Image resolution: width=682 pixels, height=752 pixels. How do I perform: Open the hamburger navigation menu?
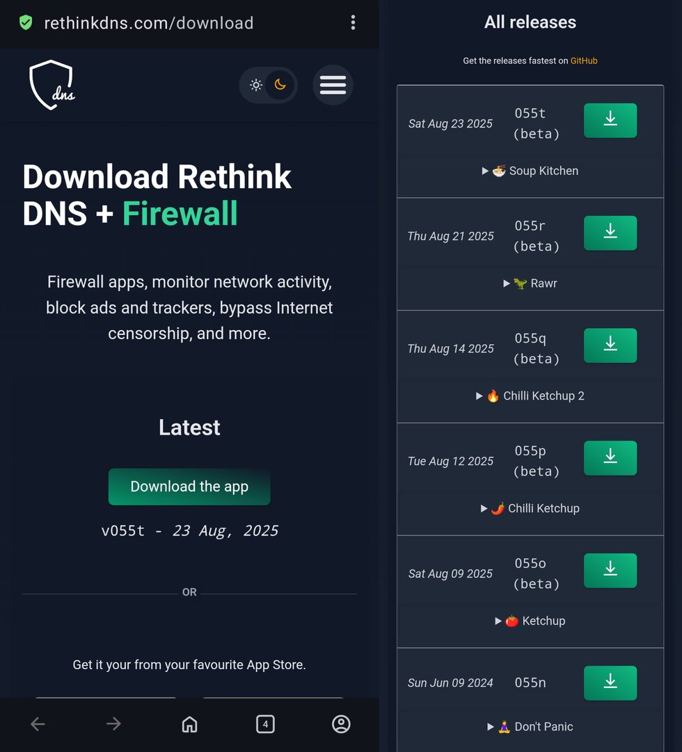[x=333, y=85]
